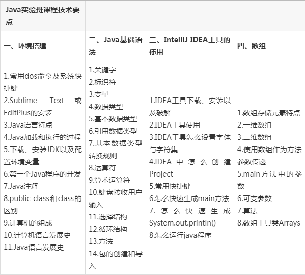This screenshot has width=305, height=275.
Task: Click the heading '四、数组'
Action: (252, 46)
